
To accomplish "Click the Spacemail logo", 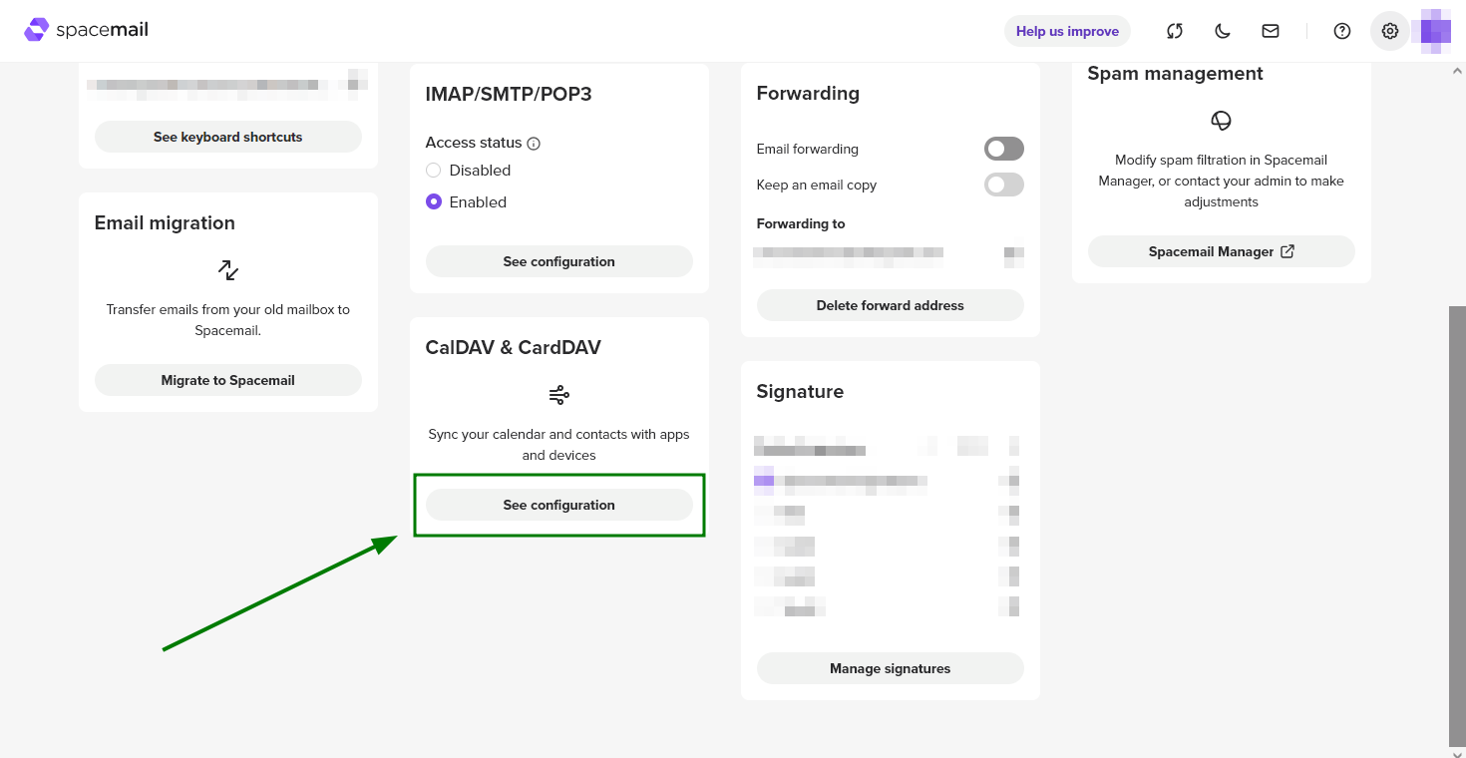I will pyautogui.click(x=87, y=30).
